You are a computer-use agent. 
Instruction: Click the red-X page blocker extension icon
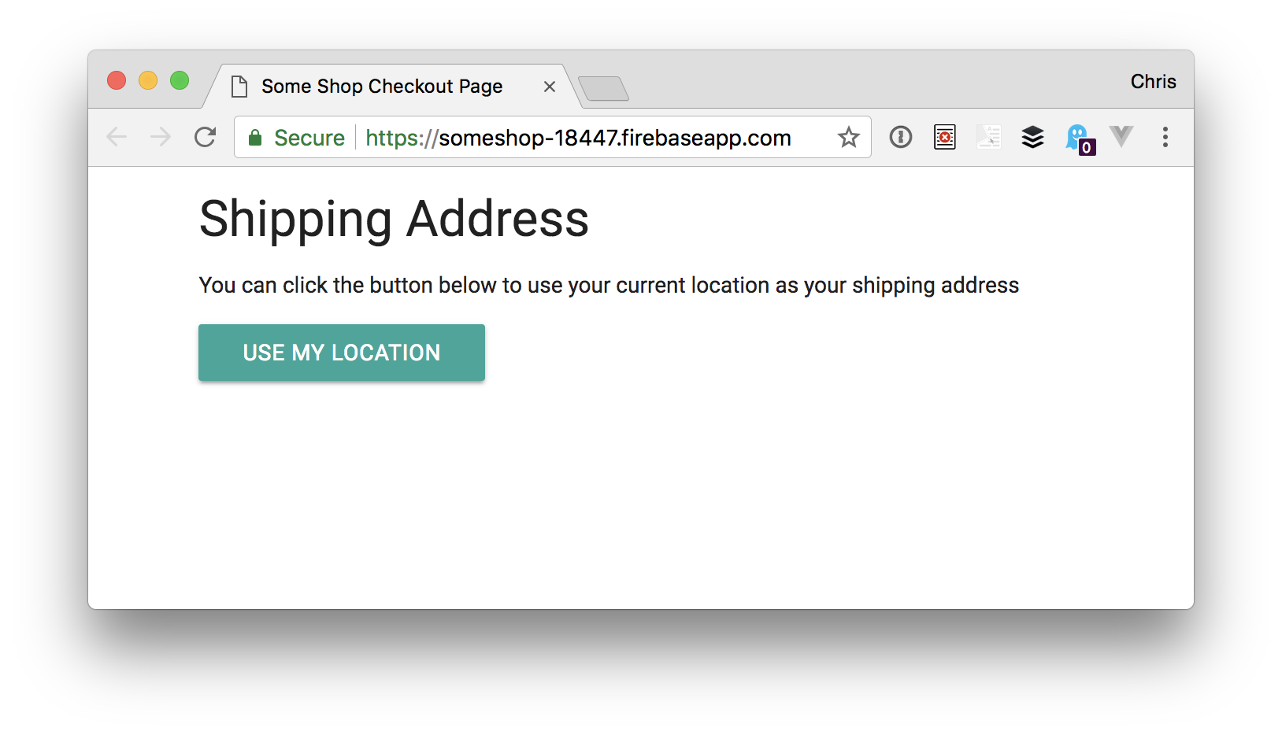coord(944,138)
